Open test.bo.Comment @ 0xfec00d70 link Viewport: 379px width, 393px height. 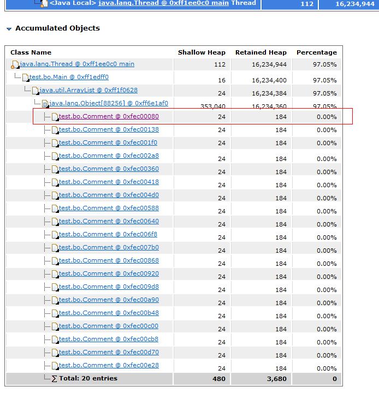[x=109, y=352]
